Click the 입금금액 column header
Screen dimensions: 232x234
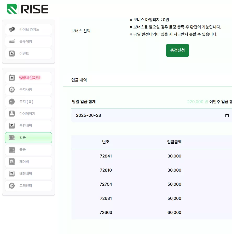[174, 142]
